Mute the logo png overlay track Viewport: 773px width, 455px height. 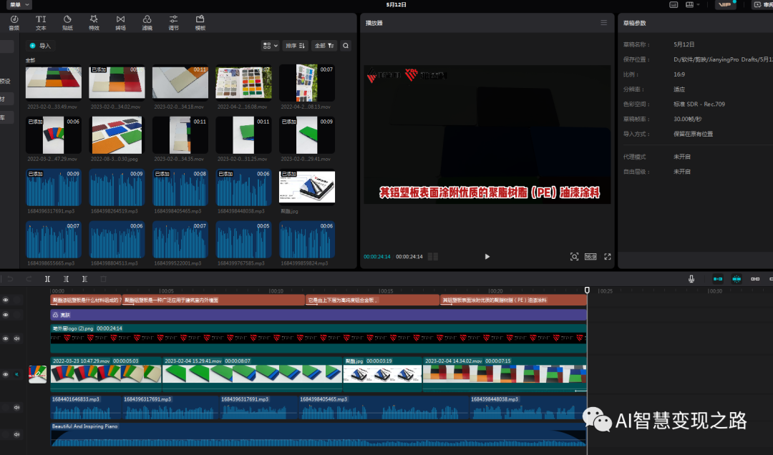16,338
